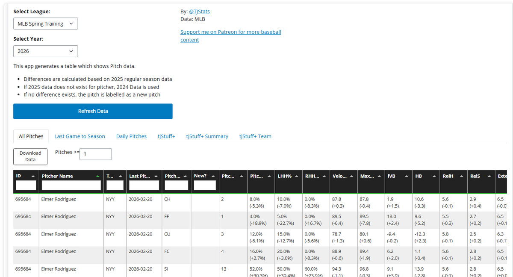Open the Select League dropdown
The height and width of the screenshot is (277, 513).
point(46,24)
